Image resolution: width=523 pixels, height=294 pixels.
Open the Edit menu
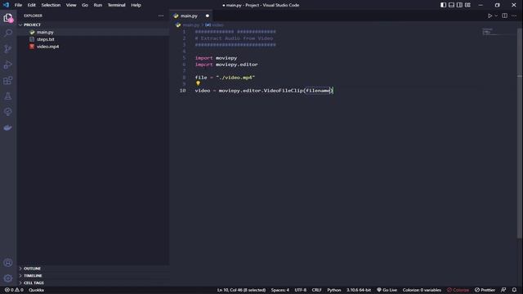32,5
